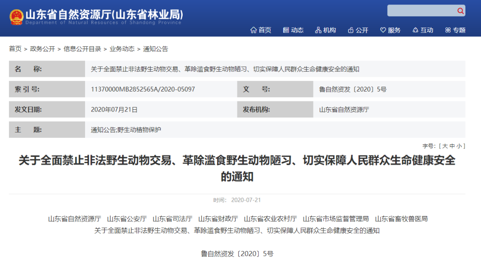The width and height of the screenshot is (481, 260).
Task: Open 政务公开 breadcrumb link
Action: [x=42, y=49]
